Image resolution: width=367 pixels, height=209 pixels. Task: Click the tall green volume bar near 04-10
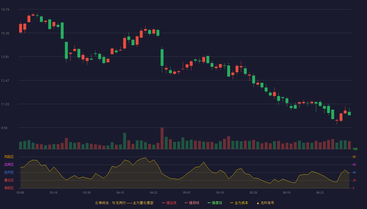(125, 141)
